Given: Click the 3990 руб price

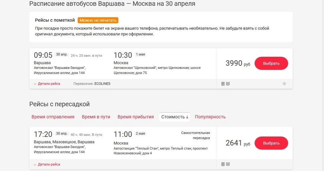Looking at the screenshot, I should 238,63.
